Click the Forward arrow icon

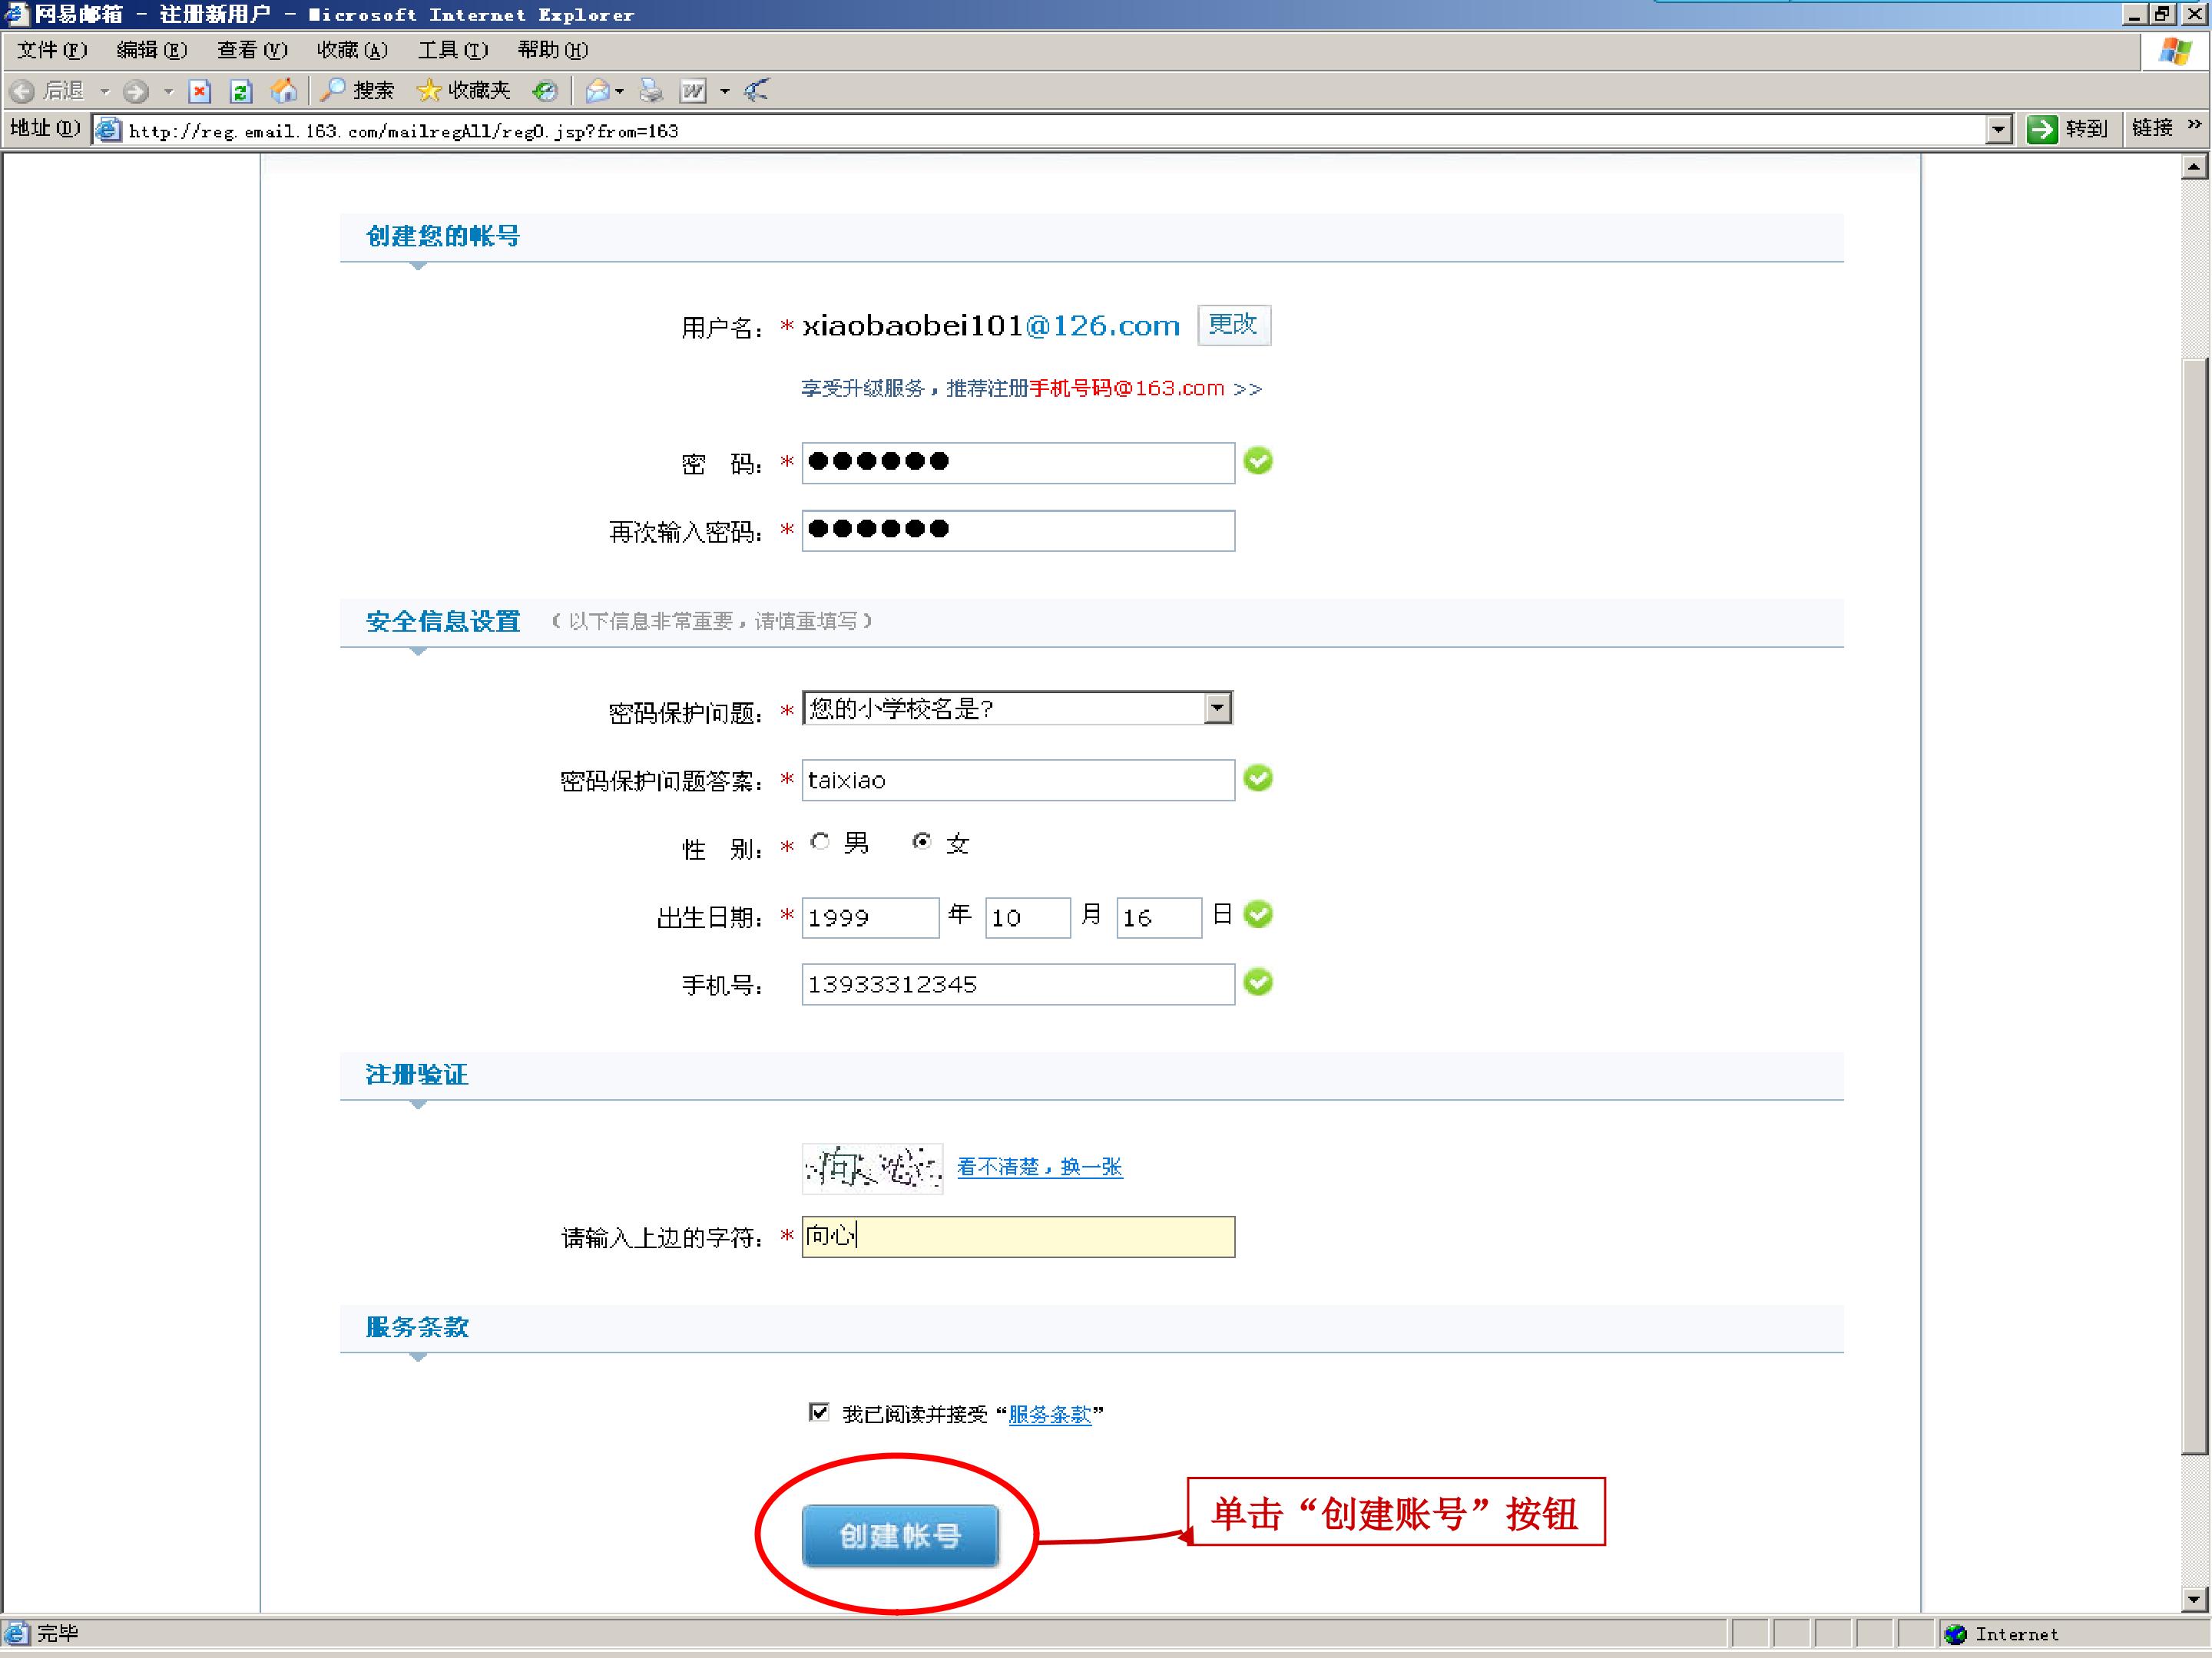pyautogui.click(x=136, y=91)
